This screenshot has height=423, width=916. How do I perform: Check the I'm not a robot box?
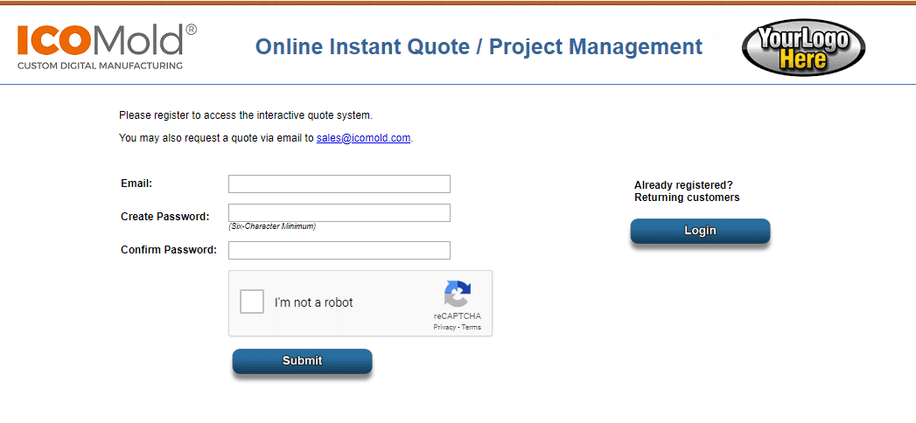[x=252, y=302]
